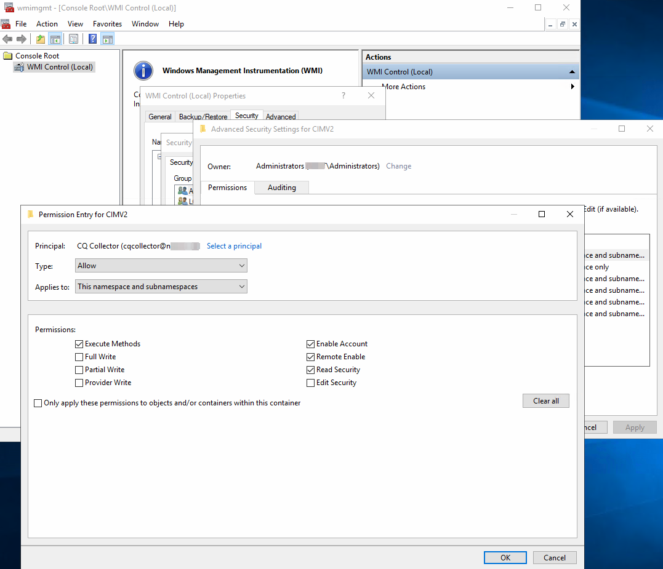Select the WMI Control (Local) tree node label

click(60, 67)
